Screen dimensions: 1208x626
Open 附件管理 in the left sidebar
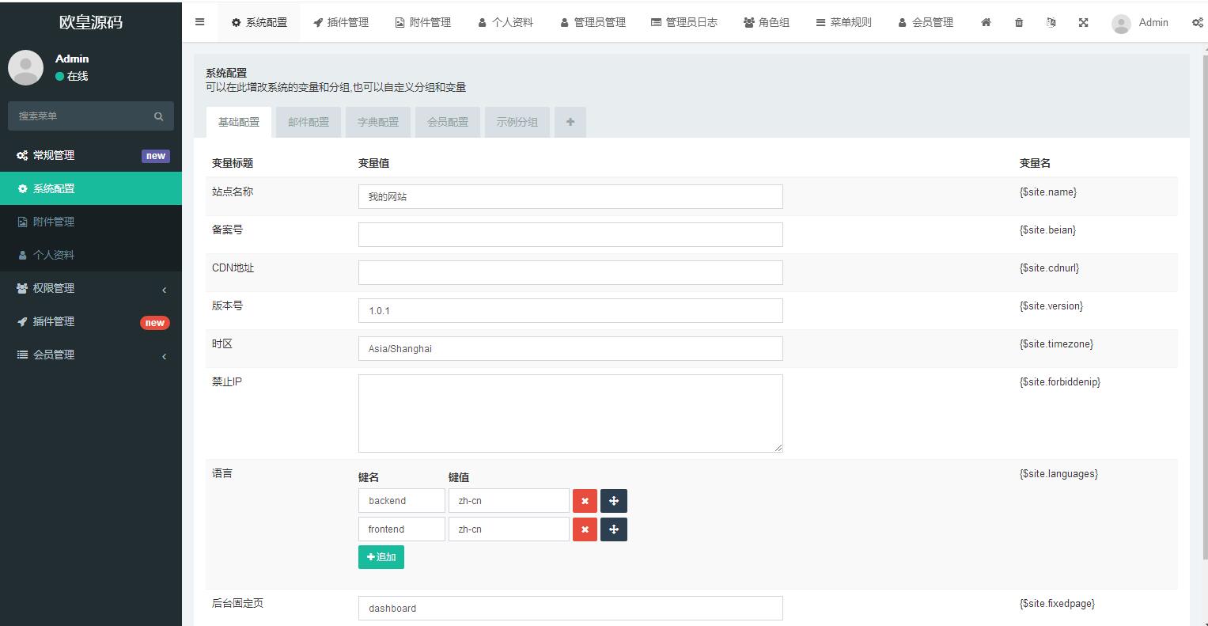coord(54,222)
